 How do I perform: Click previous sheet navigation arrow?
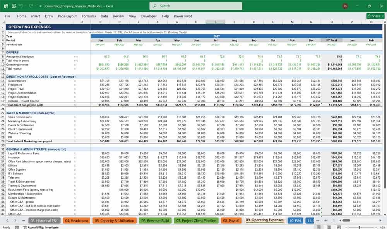pyautogui.click(x=7, y=220)
